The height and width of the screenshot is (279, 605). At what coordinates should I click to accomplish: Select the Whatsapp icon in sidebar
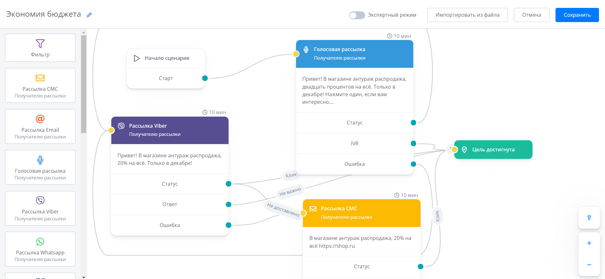40,241
